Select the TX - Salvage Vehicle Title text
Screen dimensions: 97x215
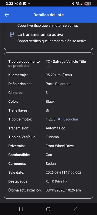66,62
